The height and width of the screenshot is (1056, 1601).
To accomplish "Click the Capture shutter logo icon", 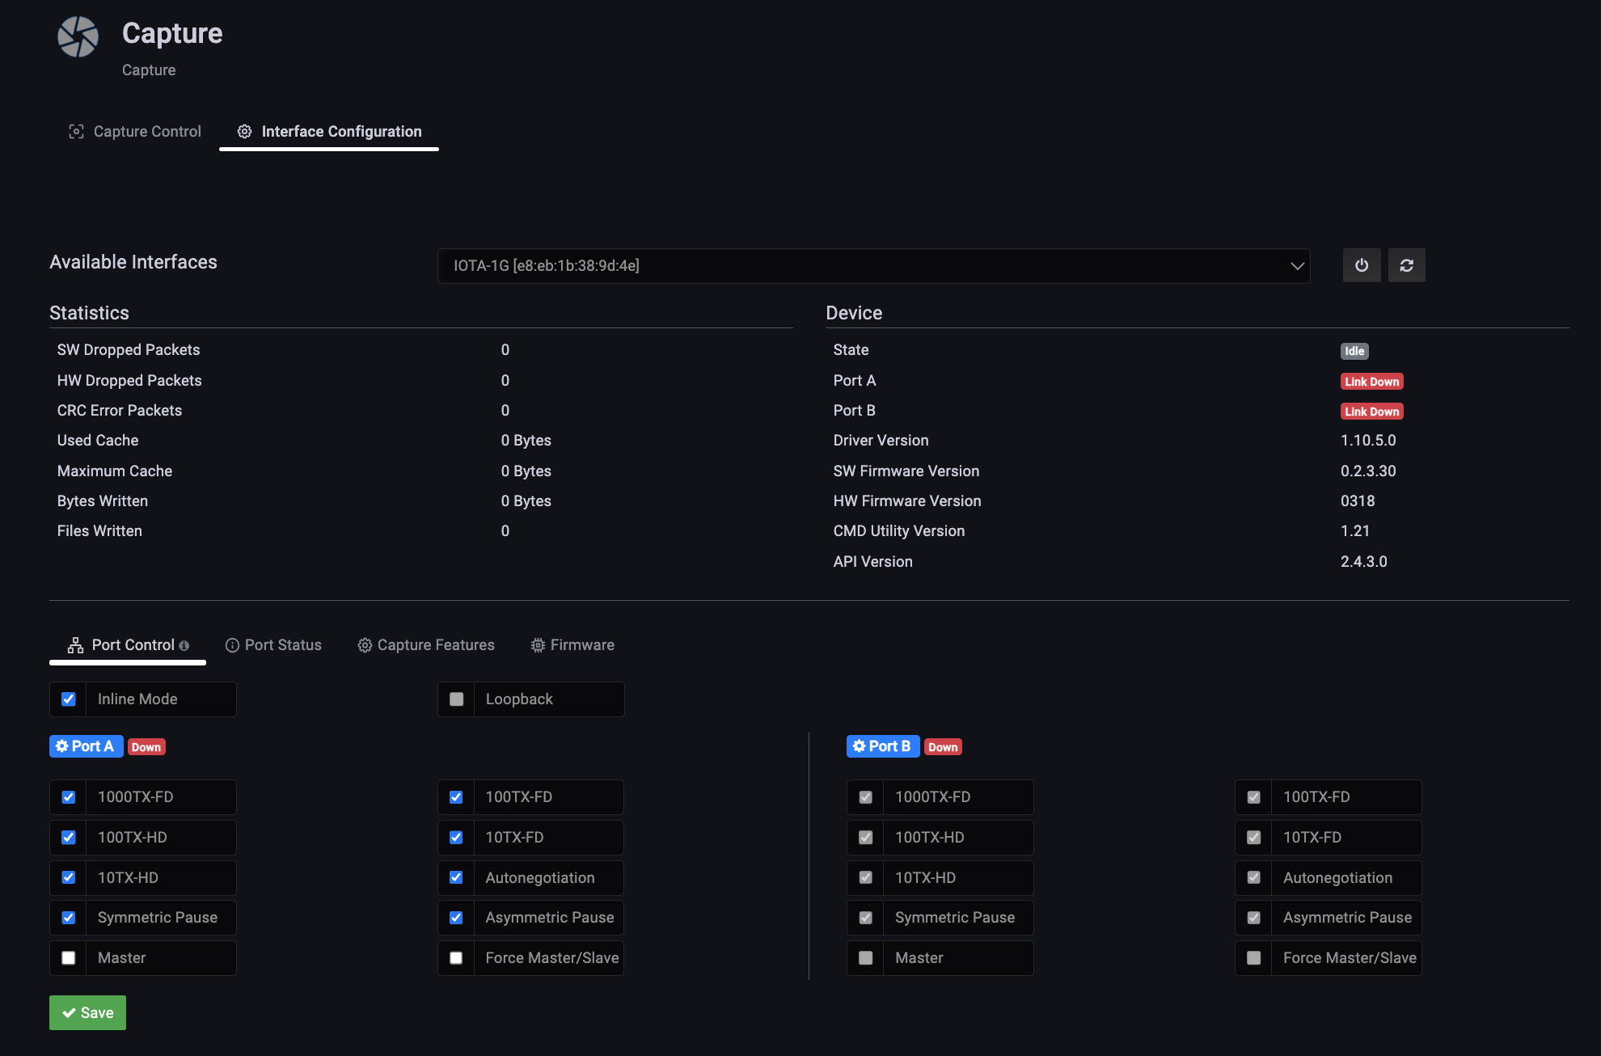I will [x=78, y=37].
